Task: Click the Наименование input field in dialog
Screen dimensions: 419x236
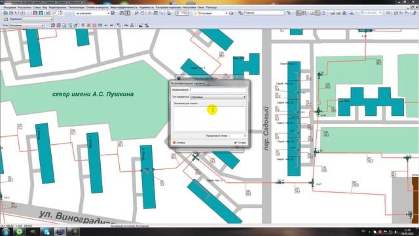Action: [218, 90]
